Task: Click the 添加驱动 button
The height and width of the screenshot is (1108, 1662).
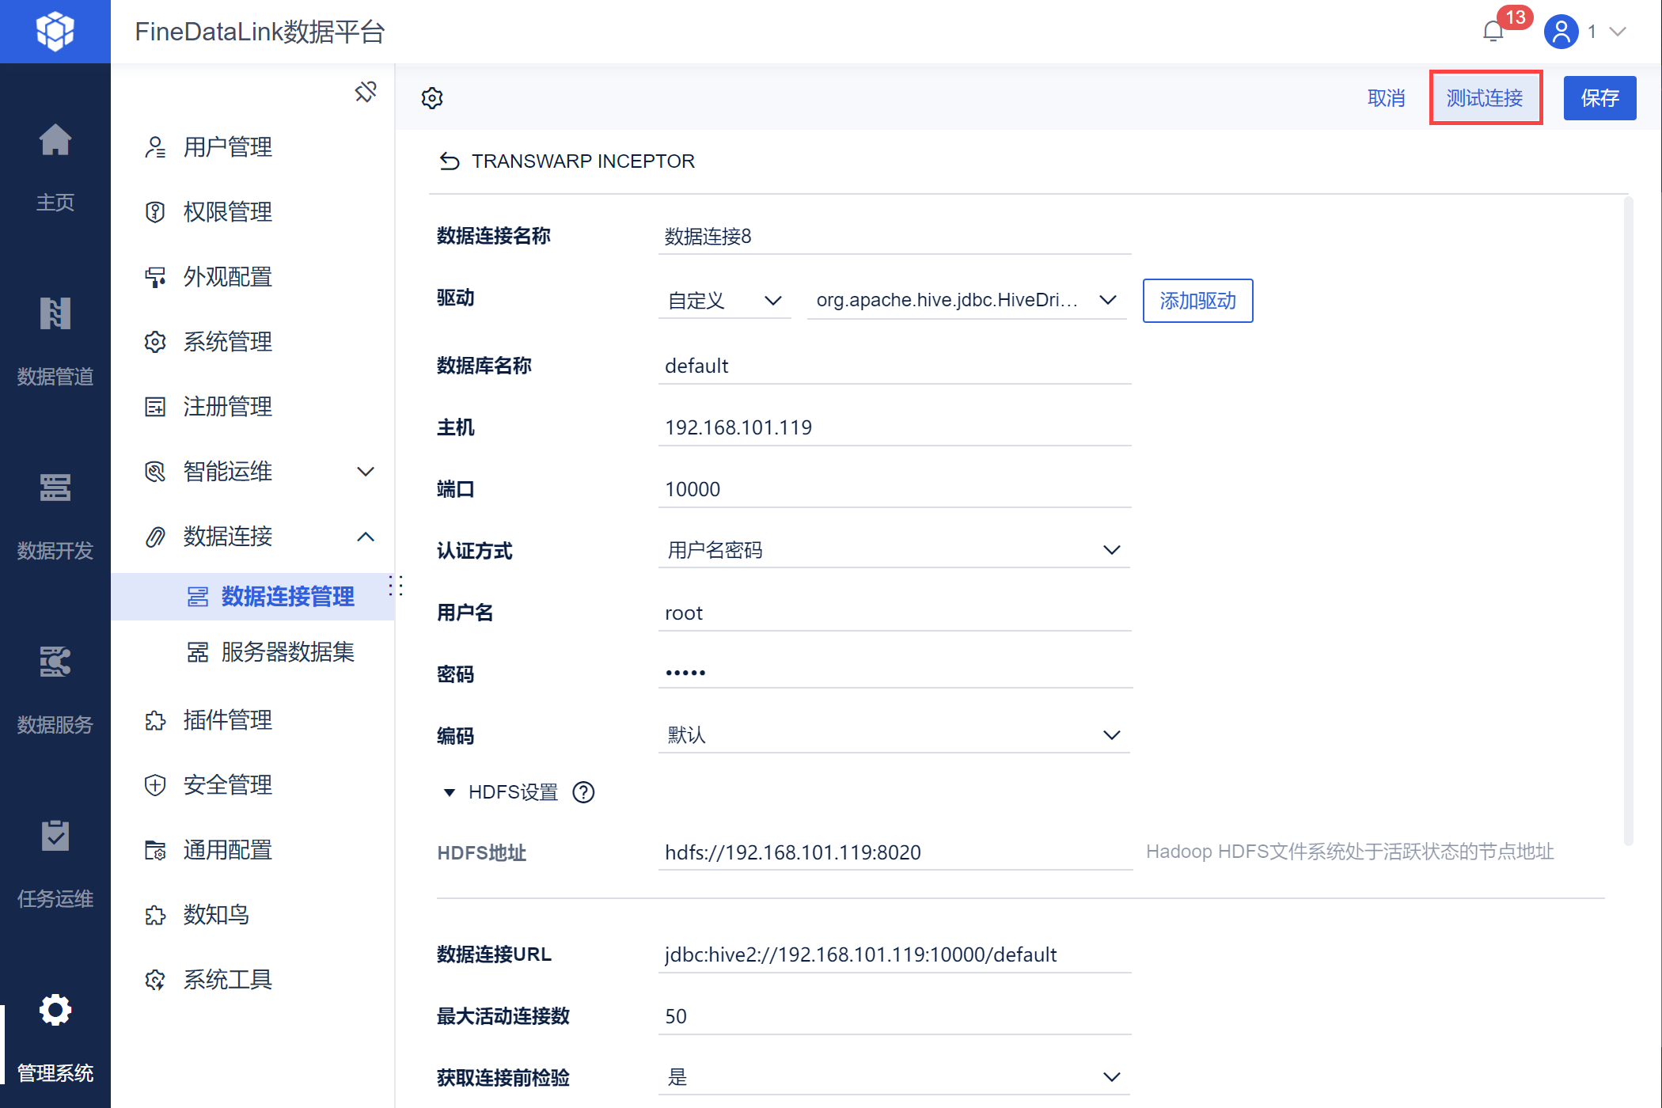Action: 1197,301
